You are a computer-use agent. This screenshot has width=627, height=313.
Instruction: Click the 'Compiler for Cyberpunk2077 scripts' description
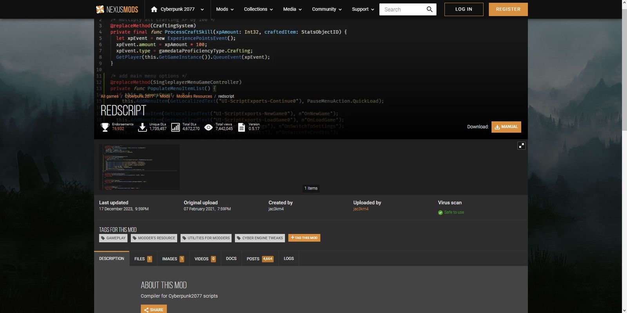[x=179, y=296]
